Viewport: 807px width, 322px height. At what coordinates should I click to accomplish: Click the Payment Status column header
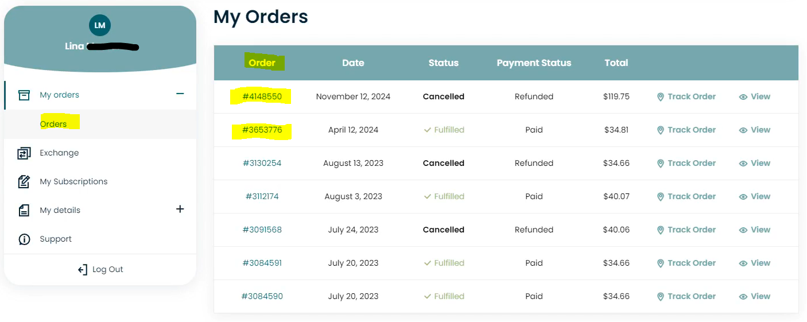click(x=534, y=63)
